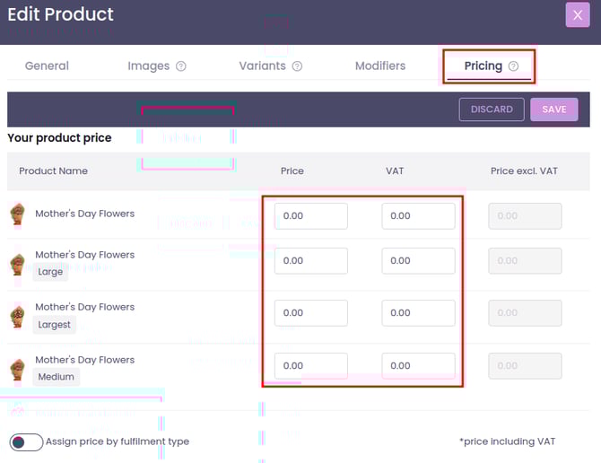
Task: Click the Price field for Large variant
Action: click(x=310, y=261)
